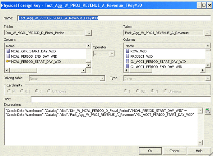Viewport: 213px width, 156px height.
Task: Select right cardinality N radio button
Action: [152, 91]
